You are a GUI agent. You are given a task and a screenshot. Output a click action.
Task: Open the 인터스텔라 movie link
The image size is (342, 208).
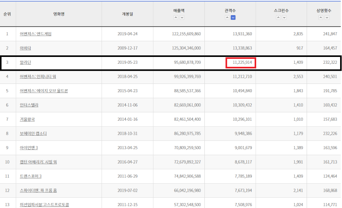point(29,105)
